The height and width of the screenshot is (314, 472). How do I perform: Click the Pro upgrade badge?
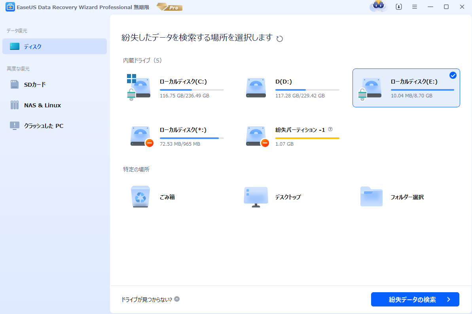coord(169,7)
